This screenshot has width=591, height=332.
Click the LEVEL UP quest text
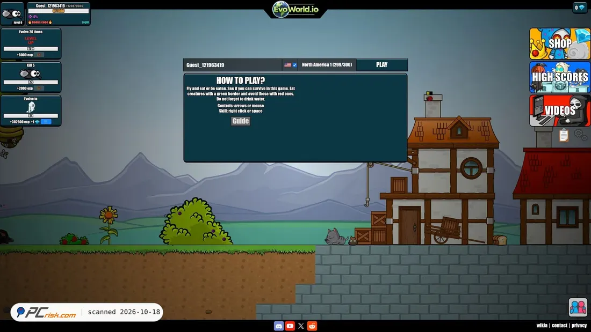pyautogui.click(x=31, y=40)
